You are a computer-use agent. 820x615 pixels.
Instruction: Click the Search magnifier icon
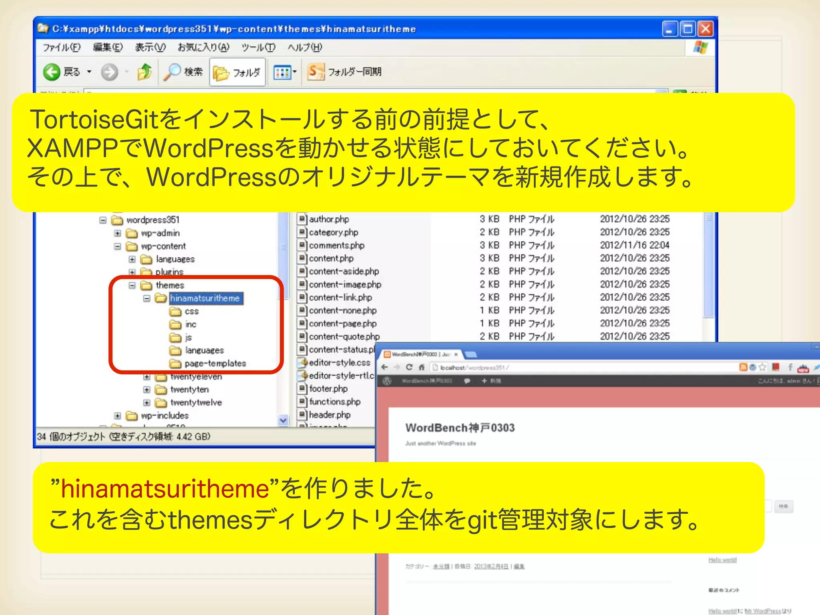[x=172, y=72]
